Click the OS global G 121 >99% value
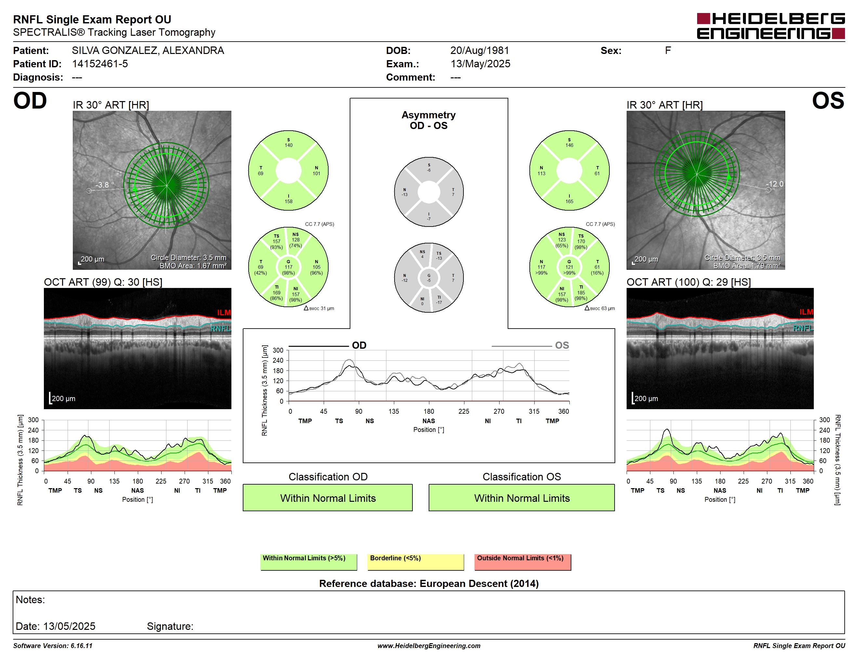The height and width of the screenshot is (663, 858). point(569,267)
